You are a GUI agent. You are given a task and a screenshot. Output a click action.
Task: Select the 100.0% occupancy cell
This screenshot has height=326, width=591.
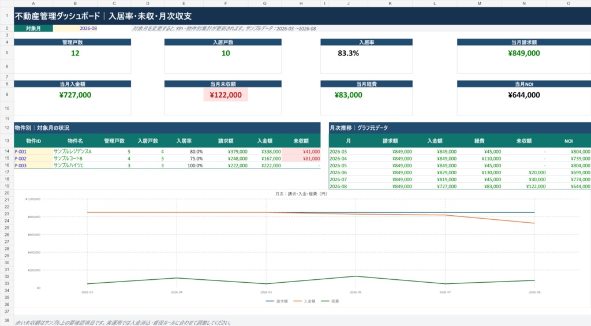tap(184, 166)
